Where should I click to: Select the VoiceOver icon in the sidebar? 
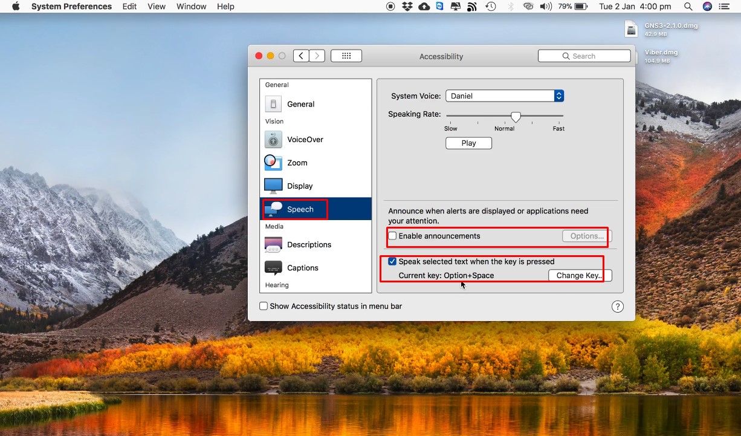click(273, 139)
